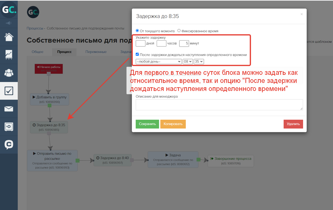Click the green 'Сохранить' button
Screen dimensions: 333x210
(147, 124)
